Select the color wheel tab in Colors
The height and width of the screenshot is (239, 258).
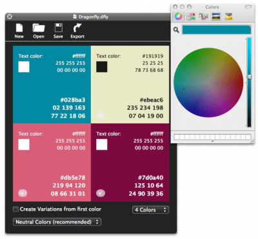tap(178, 16)
